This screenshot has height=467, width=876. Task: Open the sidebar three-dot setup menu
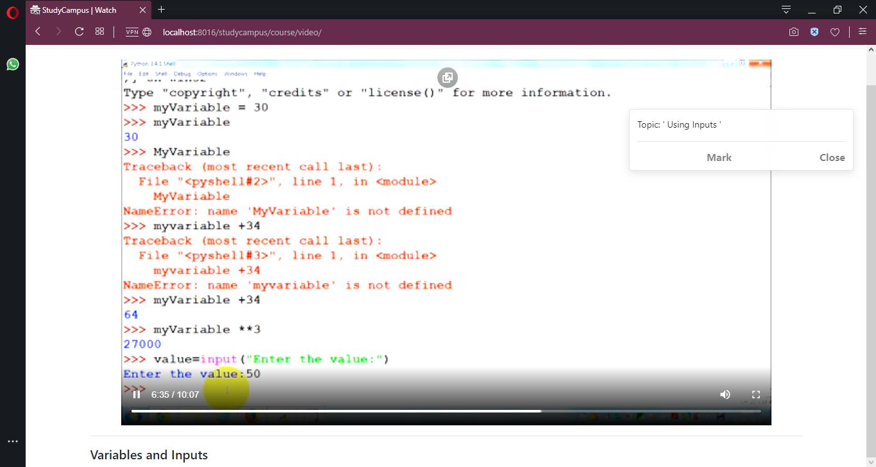13,441
